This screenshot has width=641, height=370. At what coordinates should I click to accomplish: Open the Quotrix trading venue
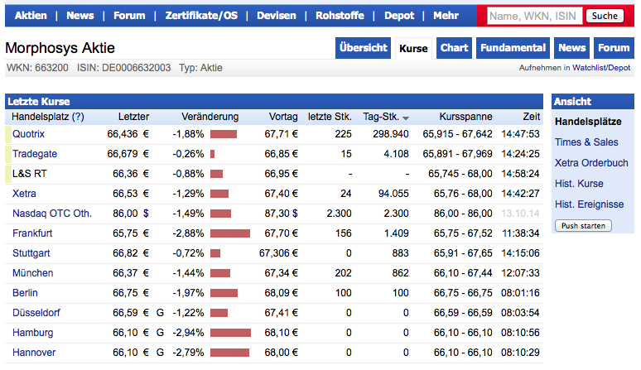pos(28,134)
